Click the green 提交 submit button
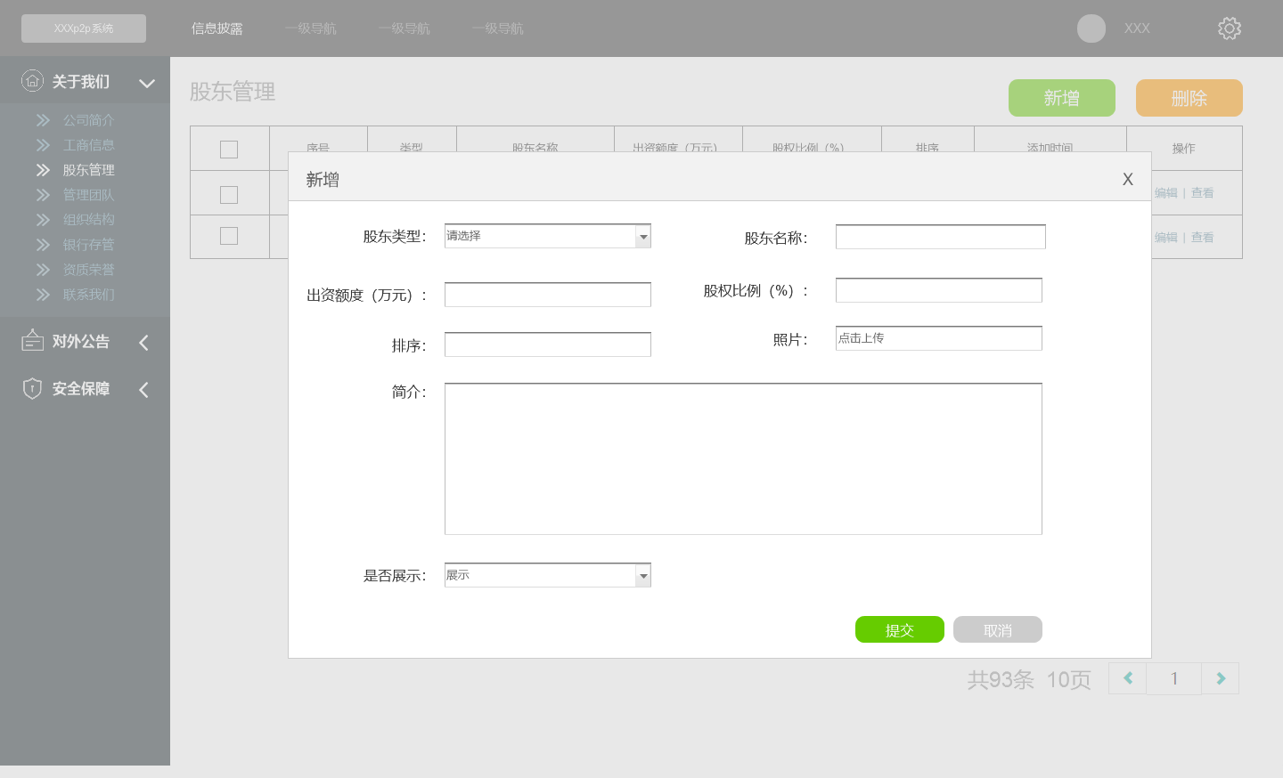 pos(900,629)
